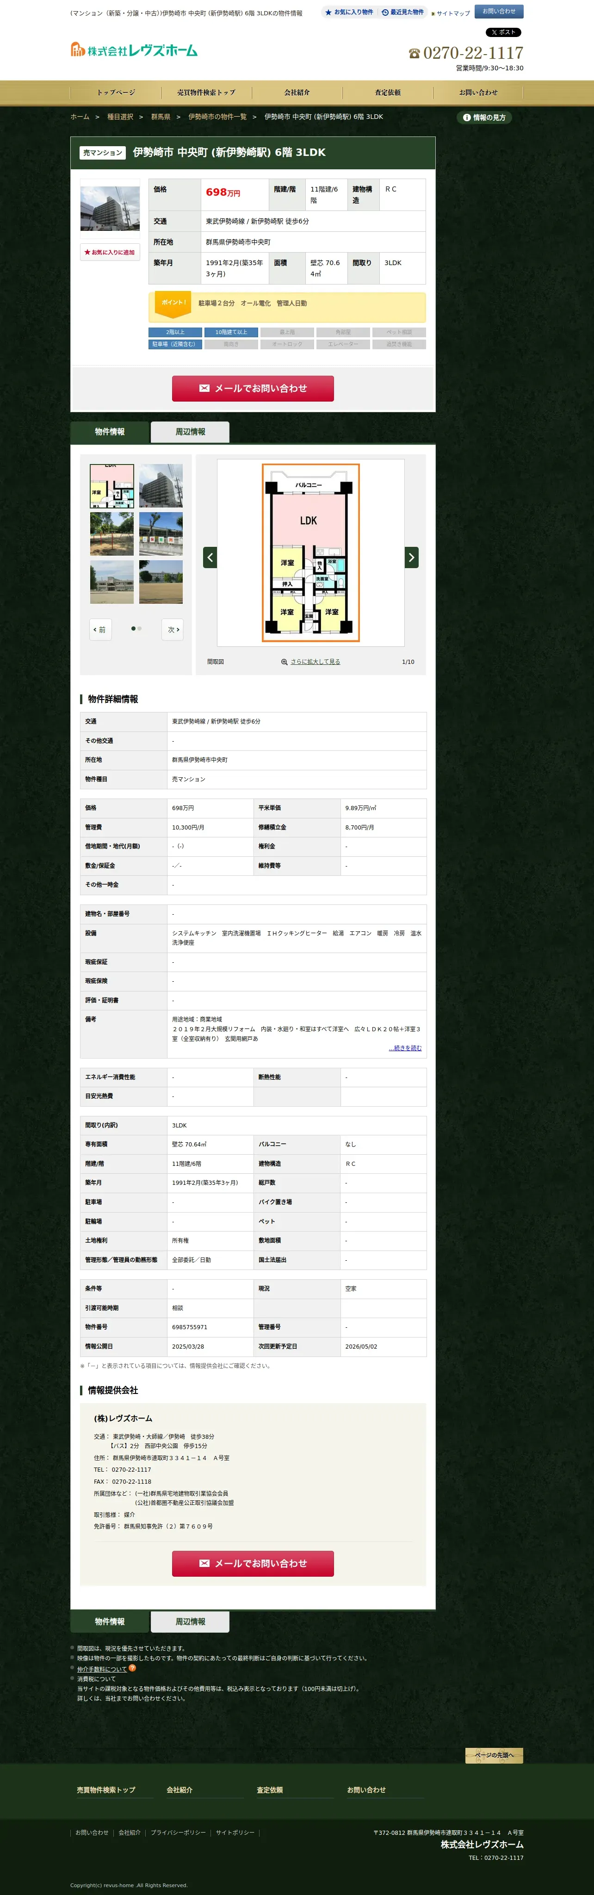594x1895 pixels.
Task: Select the thumbnail showing a wall with signs
Action: point(161,534)
